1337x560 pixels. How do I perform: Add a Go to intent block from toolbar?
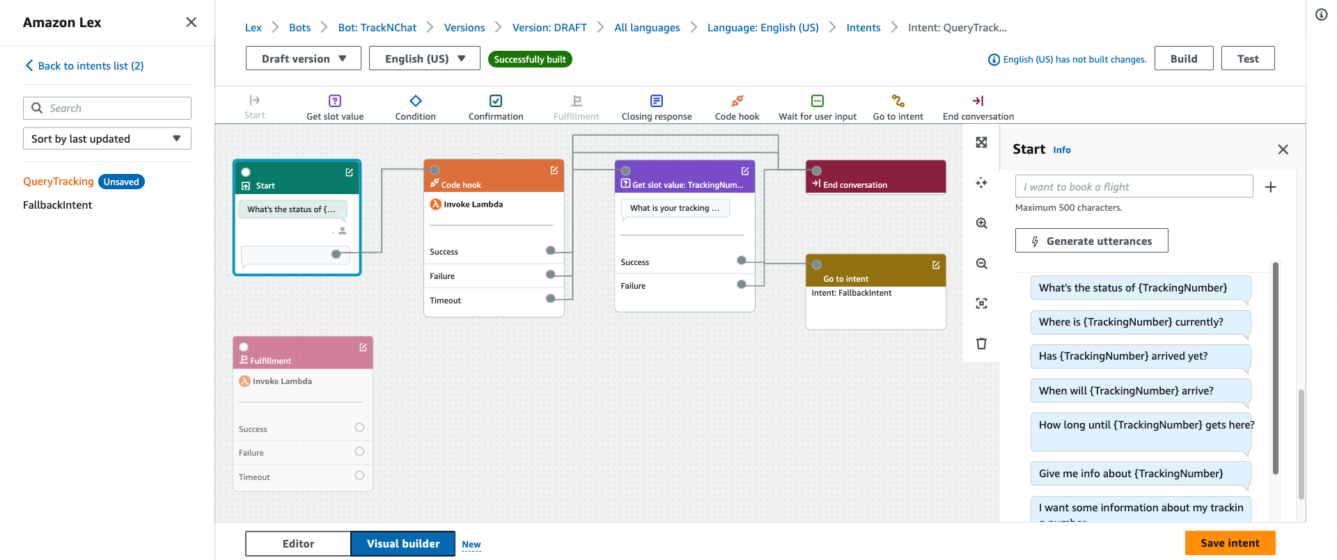pyautogui.click(x=898, y=107)
